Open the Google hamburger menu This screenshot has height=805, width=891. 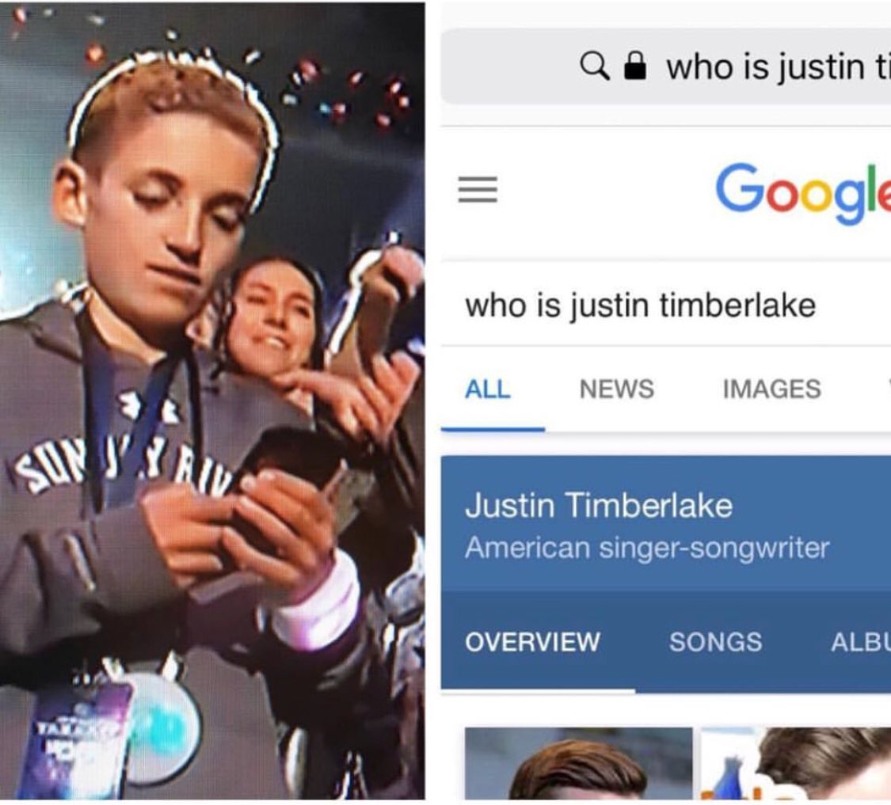tap(478, 190)
